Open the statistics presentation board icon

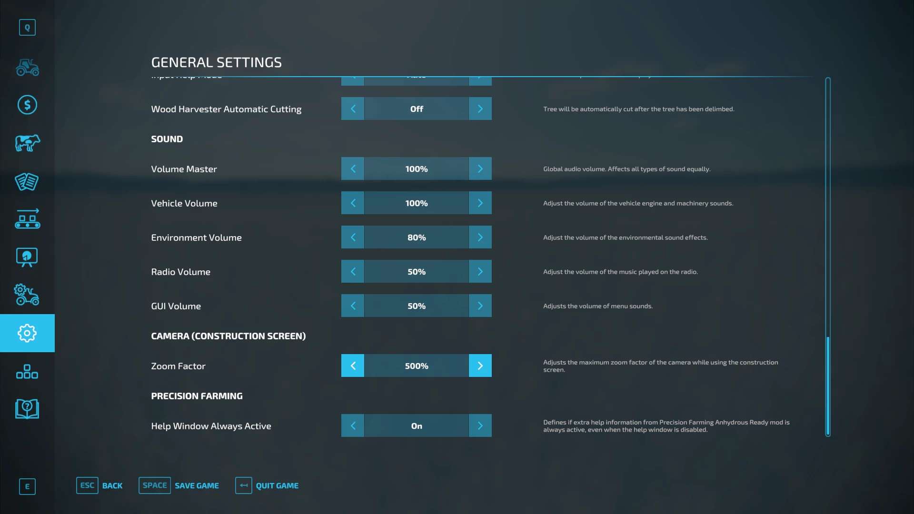[27, 257]
